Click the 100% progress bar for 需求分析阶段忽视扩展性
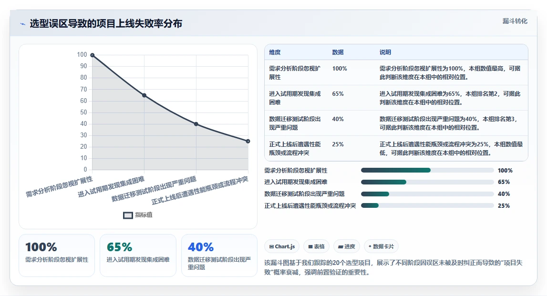The height and width of the screenshot is (296, 547). pos(427,170)
